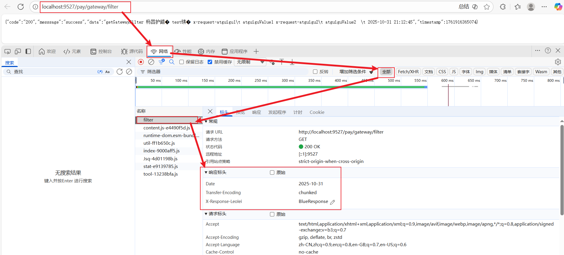Open the 源代码 tab
The height and width of the screenshot is (255, 564).
(x=132, y=51)
